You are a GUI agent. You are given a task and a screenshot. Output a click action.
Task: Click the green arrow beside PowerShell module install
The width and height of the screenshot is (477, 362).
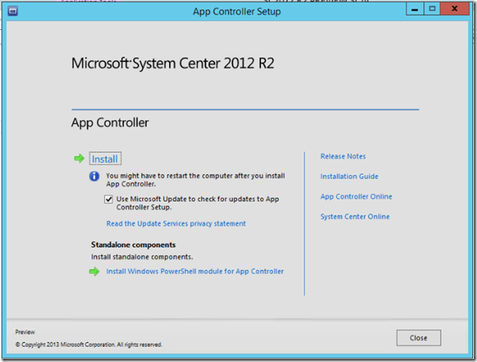coord(94,271)
